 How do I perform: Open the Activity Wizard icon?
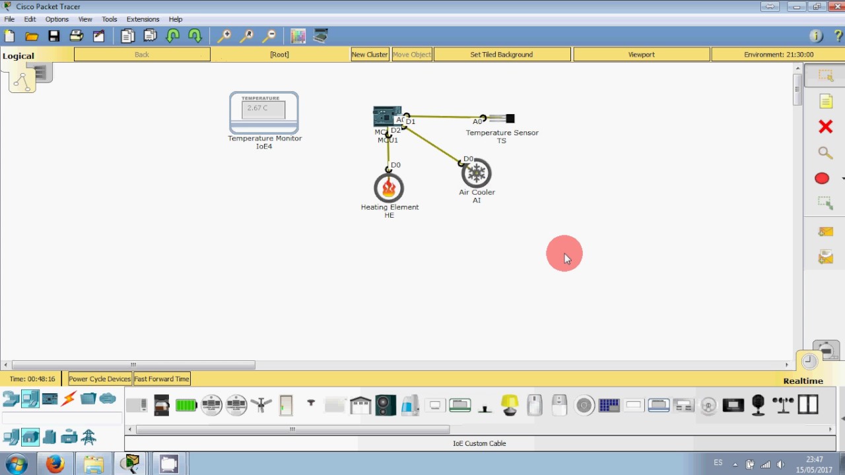[98, 36]
